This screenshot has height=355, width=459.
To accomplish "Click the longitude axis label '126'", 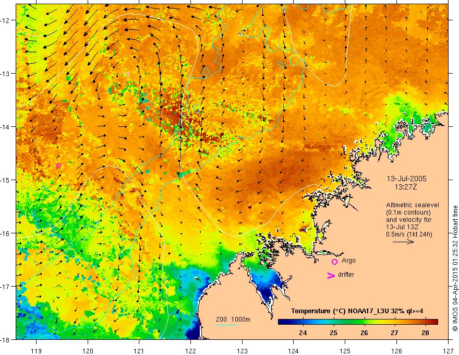I will tap(396, 351).
